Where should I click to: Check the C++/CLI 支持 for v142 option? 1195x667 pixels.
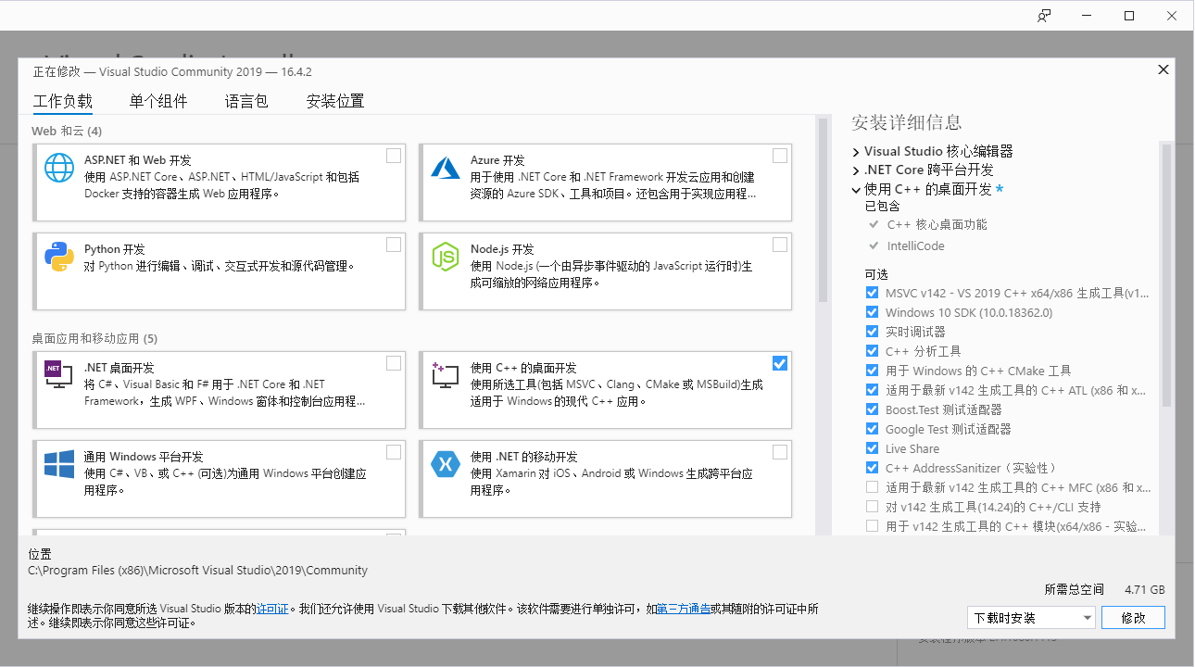pos(872,507)
